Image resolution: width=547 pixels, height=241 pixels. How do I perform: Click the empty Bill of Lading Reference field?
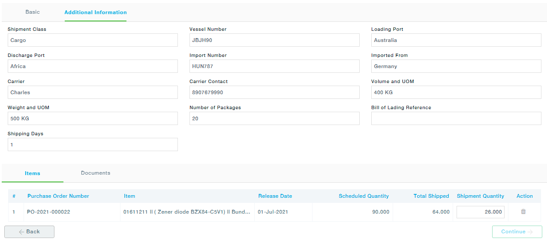click(x=456, y=119)
